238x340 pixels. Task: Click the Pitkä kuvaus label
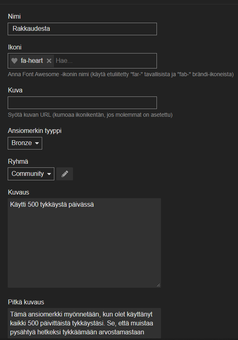[26, 302]
